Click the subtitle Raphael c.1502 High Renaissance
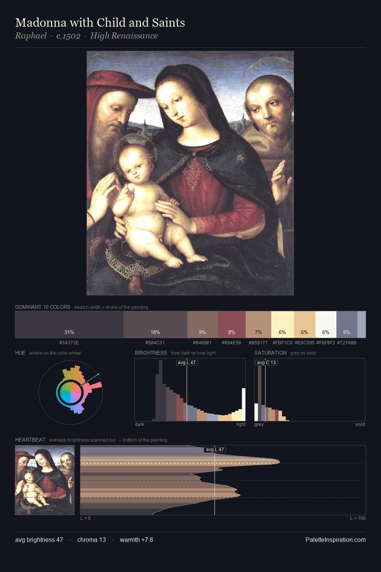 pos(86,36)
